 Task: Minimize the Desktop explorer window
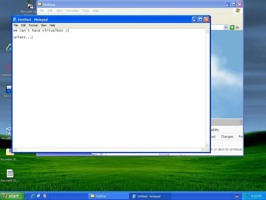click(x=227, y=4)
